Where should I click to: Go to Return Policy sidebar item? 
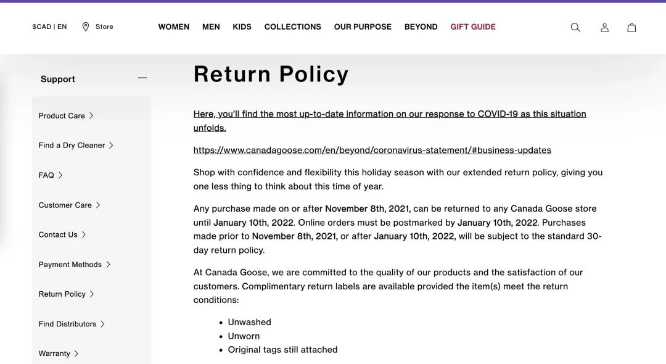tap(62, 294)
